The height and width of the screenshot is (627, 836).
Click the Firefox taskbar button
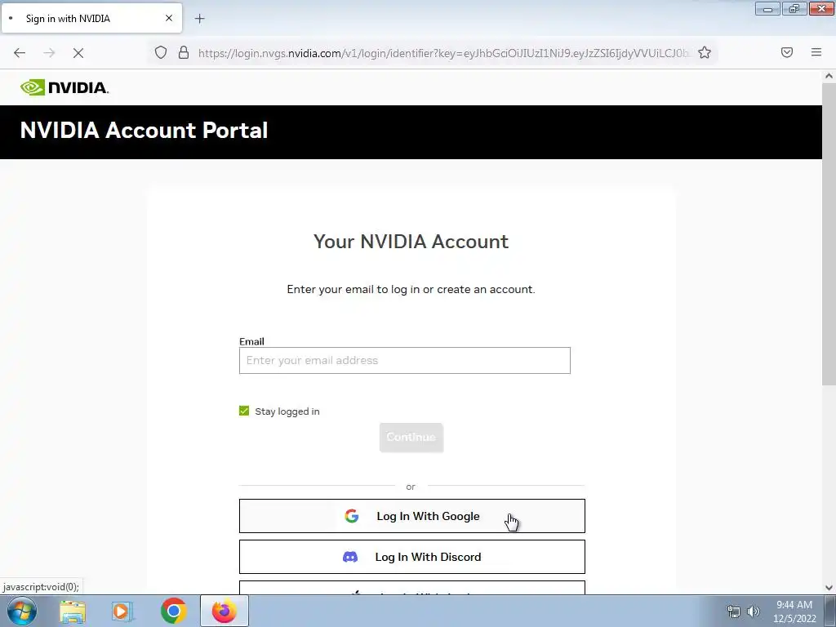point(225,611)
